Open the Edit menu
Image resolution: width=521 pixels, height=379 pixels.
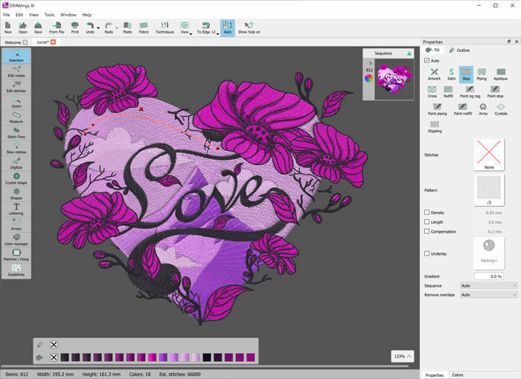click(19, 15)
